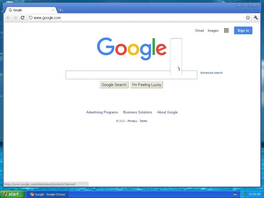Select Google Chrome in the taskbar

(48, 194)
